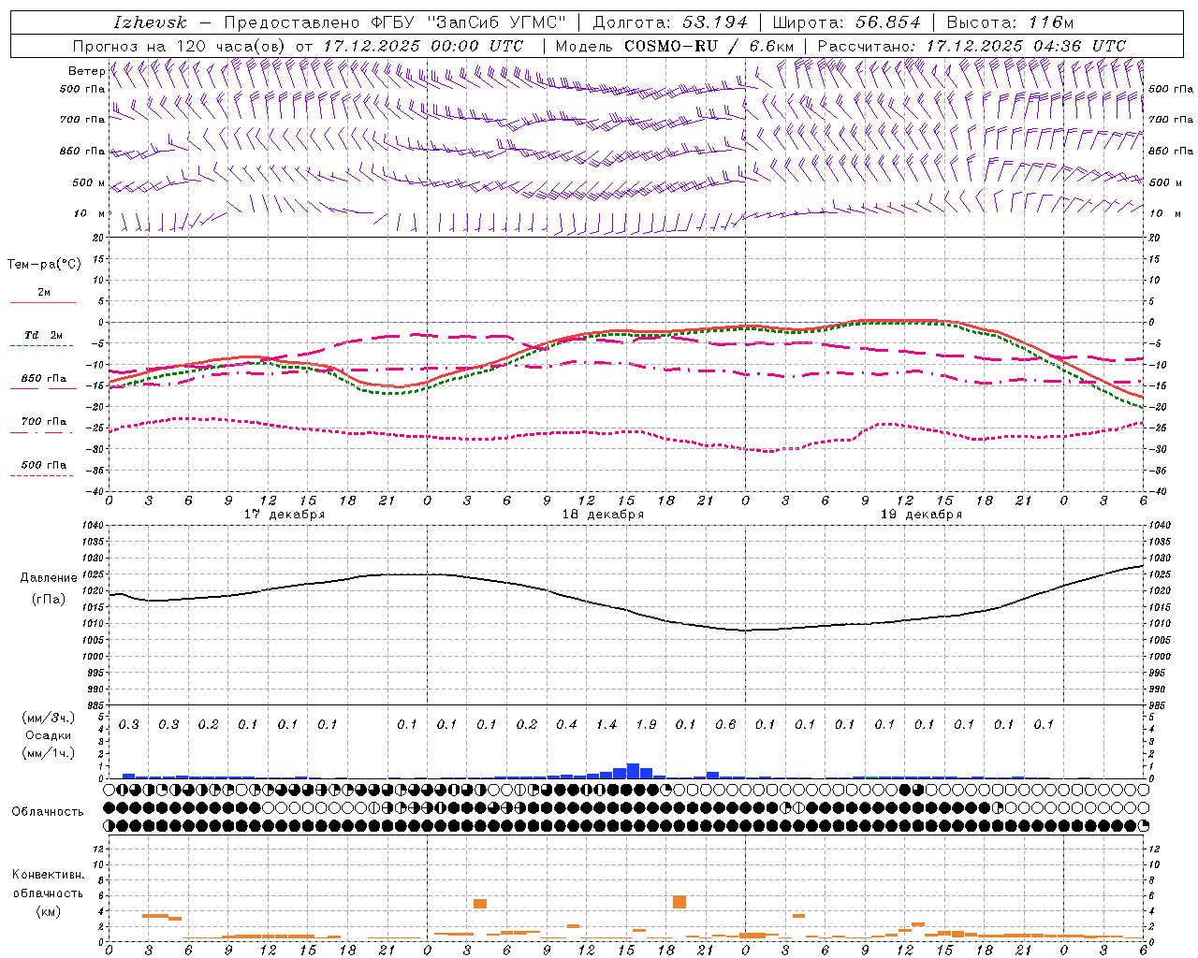
Task: Click the '1.4' precipitation value
Action: pos(606,724)
